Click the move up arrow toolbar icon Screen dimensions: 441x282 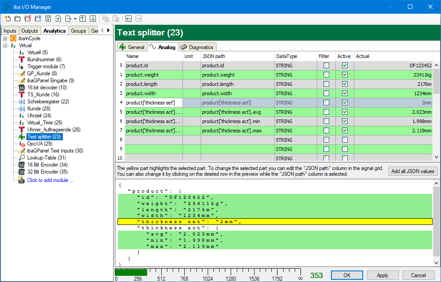pyautogui.click(x=83, y=19)
